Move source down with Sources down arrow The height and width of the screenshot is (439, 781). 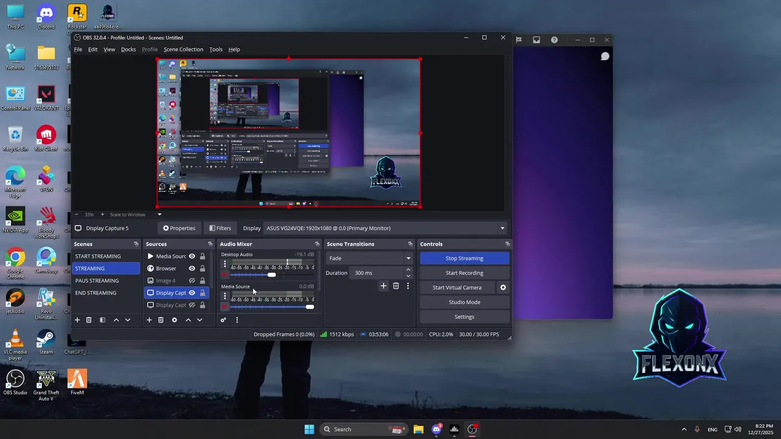point(200,320)
